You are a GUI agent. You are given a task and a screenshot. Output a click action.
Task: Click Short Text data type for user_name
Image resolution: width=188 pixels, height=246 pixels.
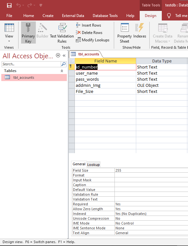162,73
